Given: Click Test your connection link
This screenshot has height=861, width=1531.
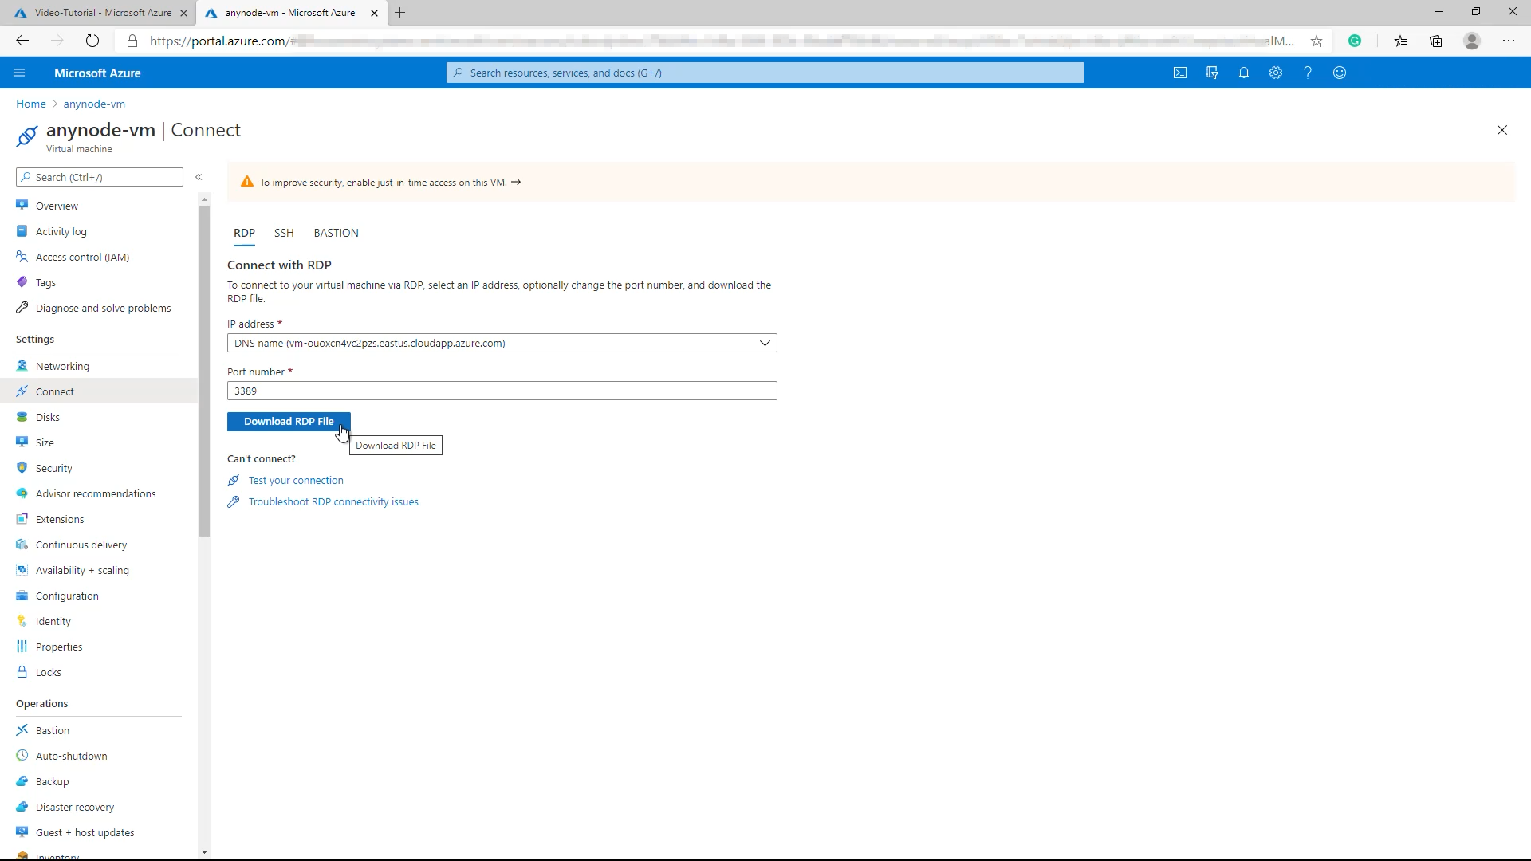Looking at the screenshot, I should (296, 480).
